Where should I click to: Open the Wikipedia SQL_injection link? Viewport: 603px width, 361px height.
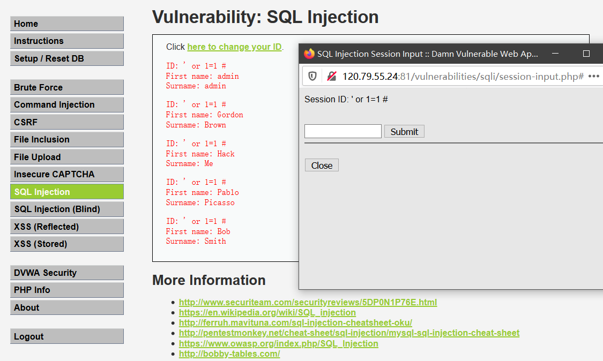(267, 312)
